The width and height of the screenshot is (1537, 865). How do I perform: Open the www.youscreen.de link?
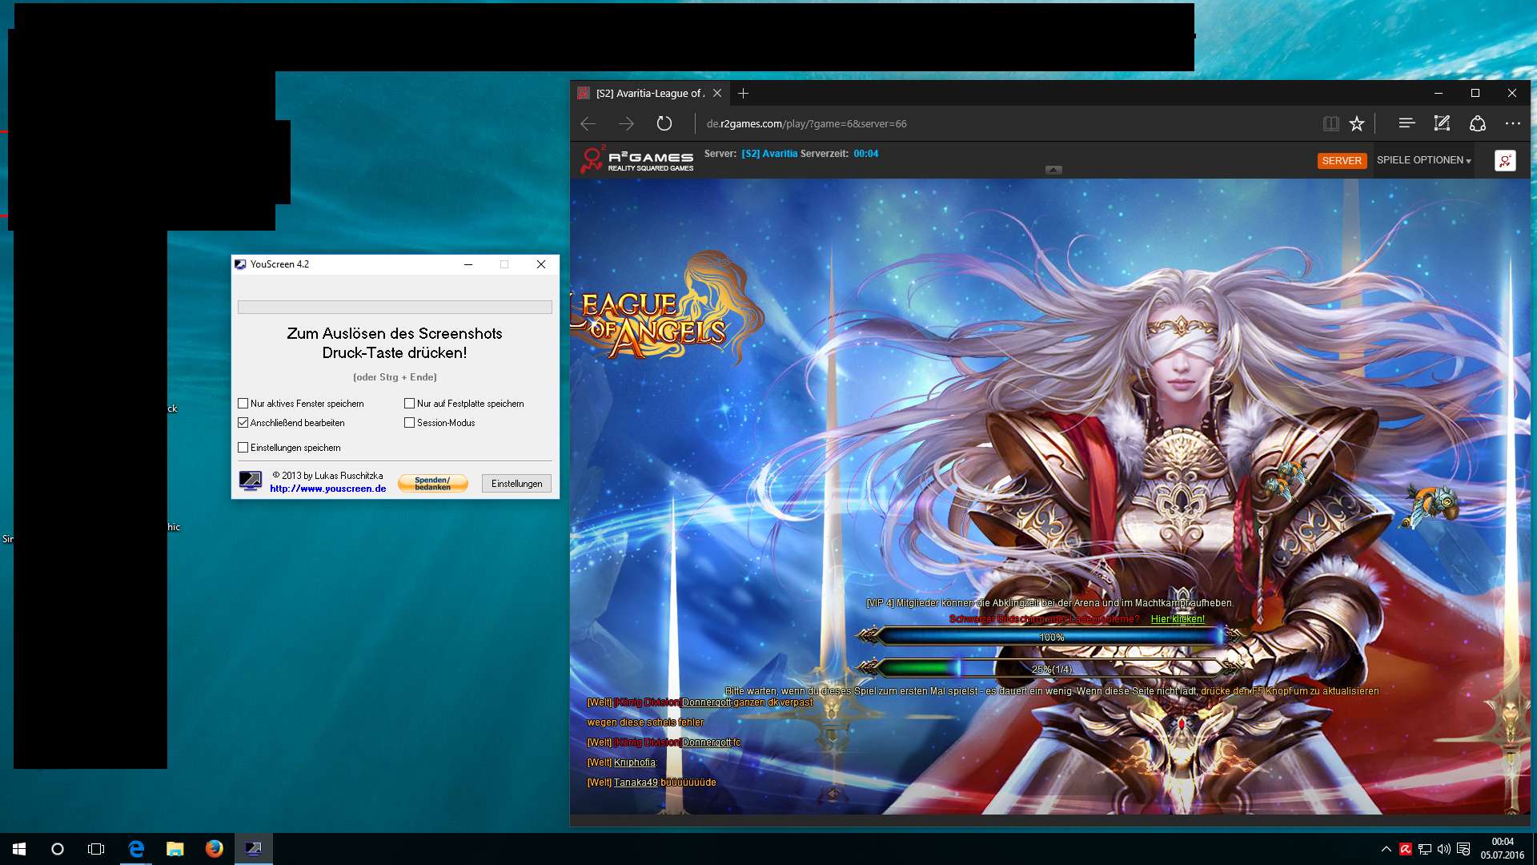[327, 489]
